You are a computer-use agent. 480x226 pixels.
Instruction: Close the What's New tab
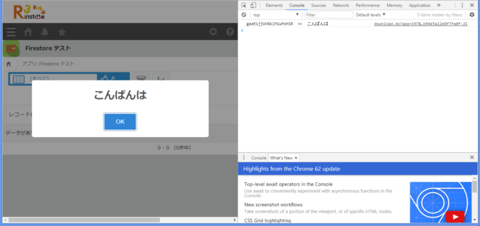(296, 158)
